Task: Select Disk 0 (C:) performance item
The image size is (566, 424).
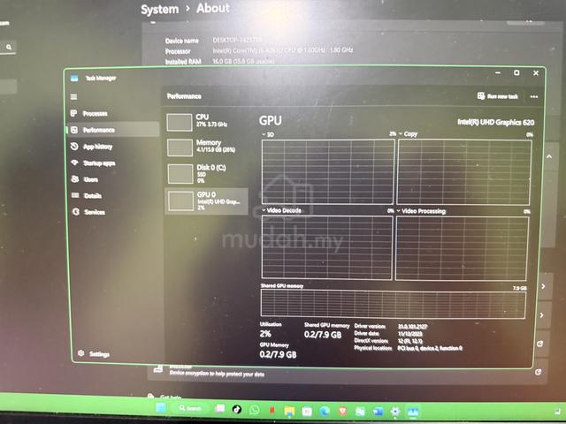Action: coord(206,173)
